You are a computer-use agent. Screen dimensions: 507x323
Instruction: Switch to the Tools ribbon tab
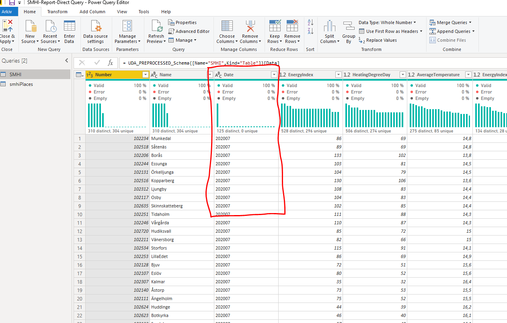tap(144, 12)
